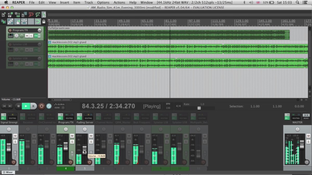Open the Actions menu
Screen dimensions: 312x175
[119, 2]
